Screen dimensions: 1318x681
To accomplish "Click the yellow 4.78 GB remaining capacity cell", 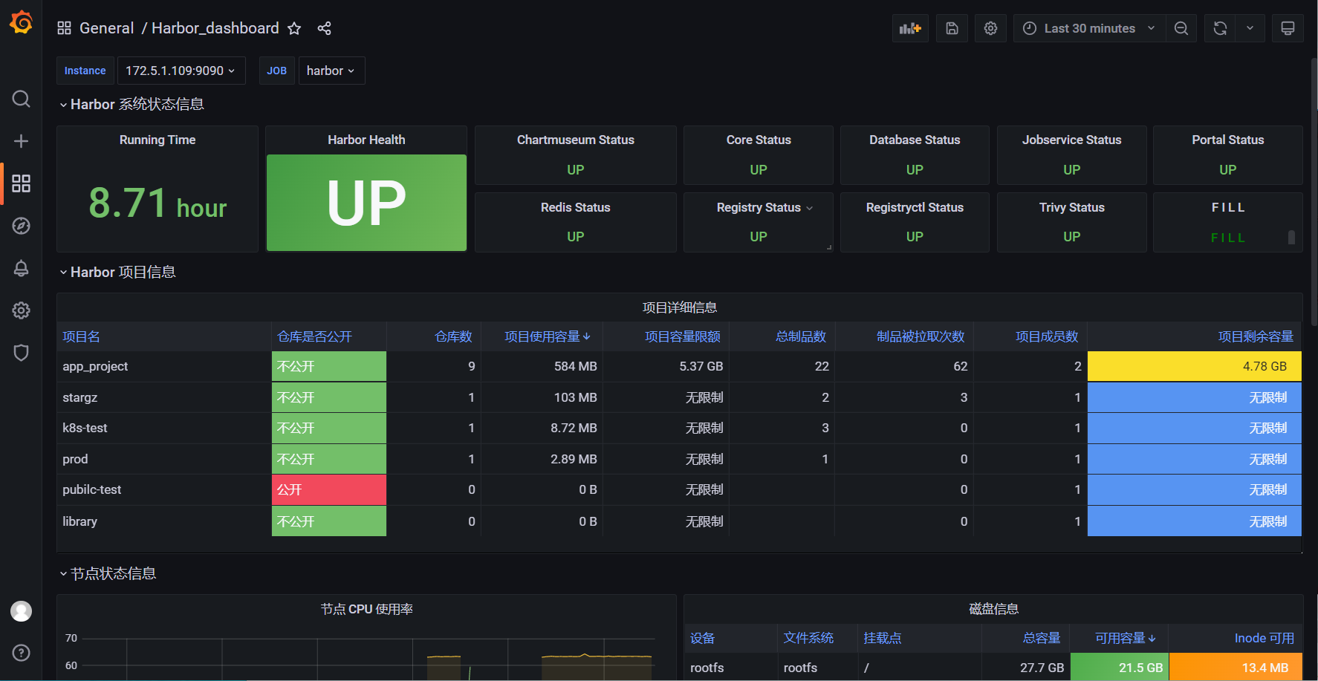I will pyautogui.click(x=1194, y=366).
